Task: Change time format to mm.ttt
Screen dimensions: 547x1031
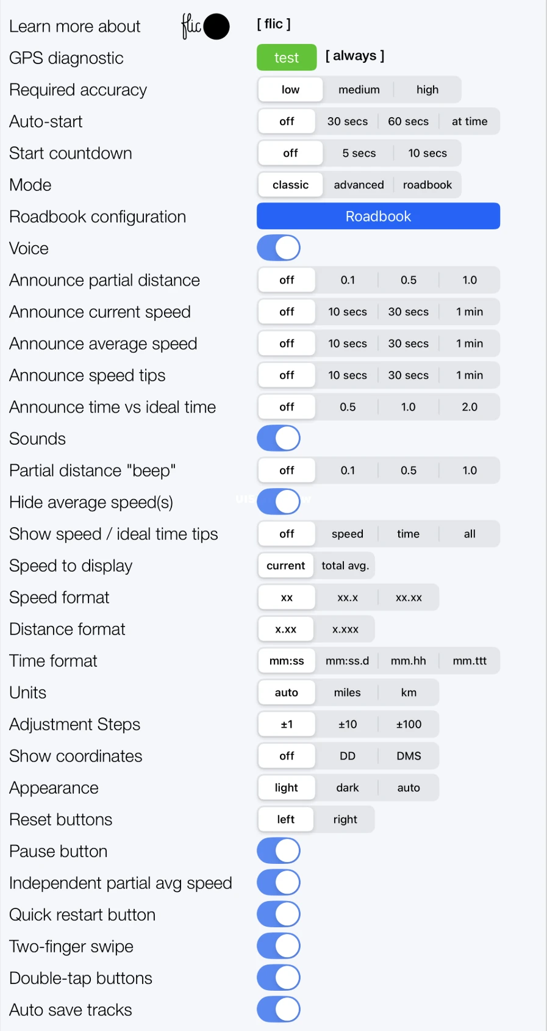Action: pyautogui.click(x=469, y=661)
